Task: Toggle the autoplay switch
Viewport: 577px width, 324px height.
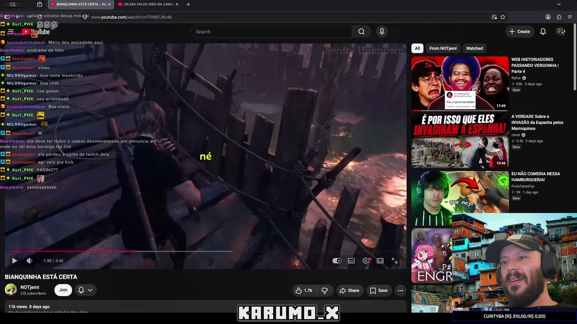Action: click(x=337, y=261)
